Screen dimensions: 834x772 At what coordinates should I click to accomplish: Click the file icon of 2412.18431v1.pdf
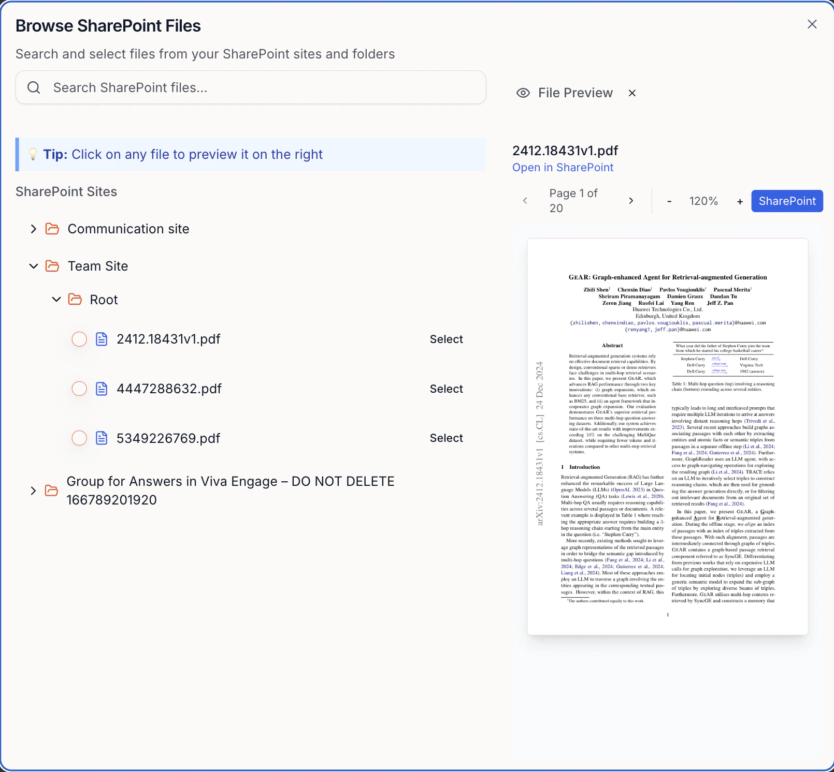click(102, 339)
